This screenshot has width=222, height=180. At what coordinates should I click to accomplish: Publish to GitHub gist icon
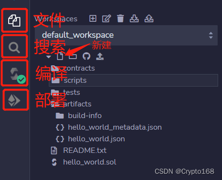pos(87,56)
